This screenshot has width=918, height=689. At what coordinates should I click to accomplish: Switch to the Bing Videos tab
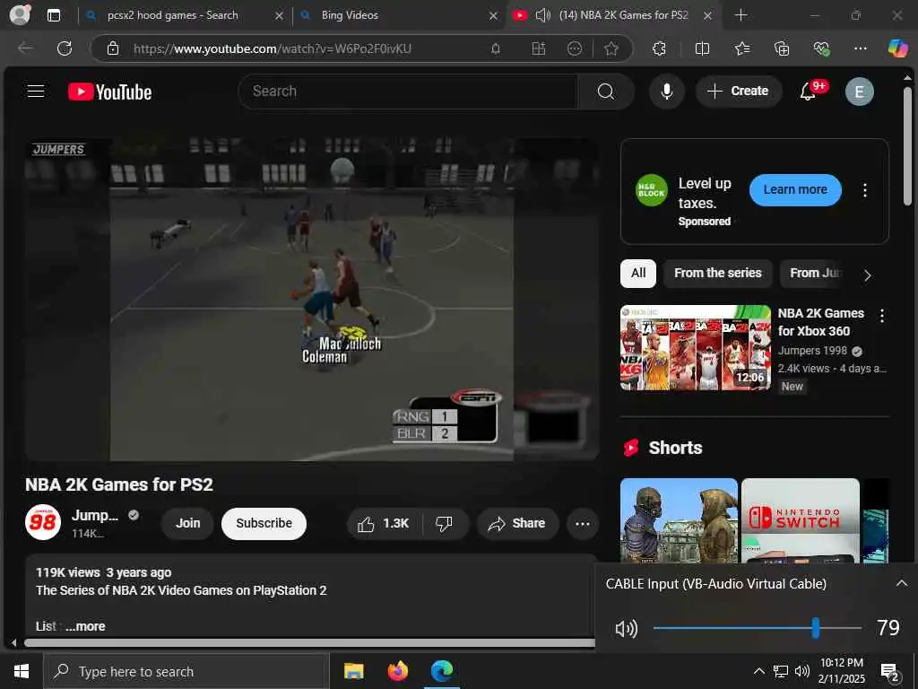(x=398, y=15)
